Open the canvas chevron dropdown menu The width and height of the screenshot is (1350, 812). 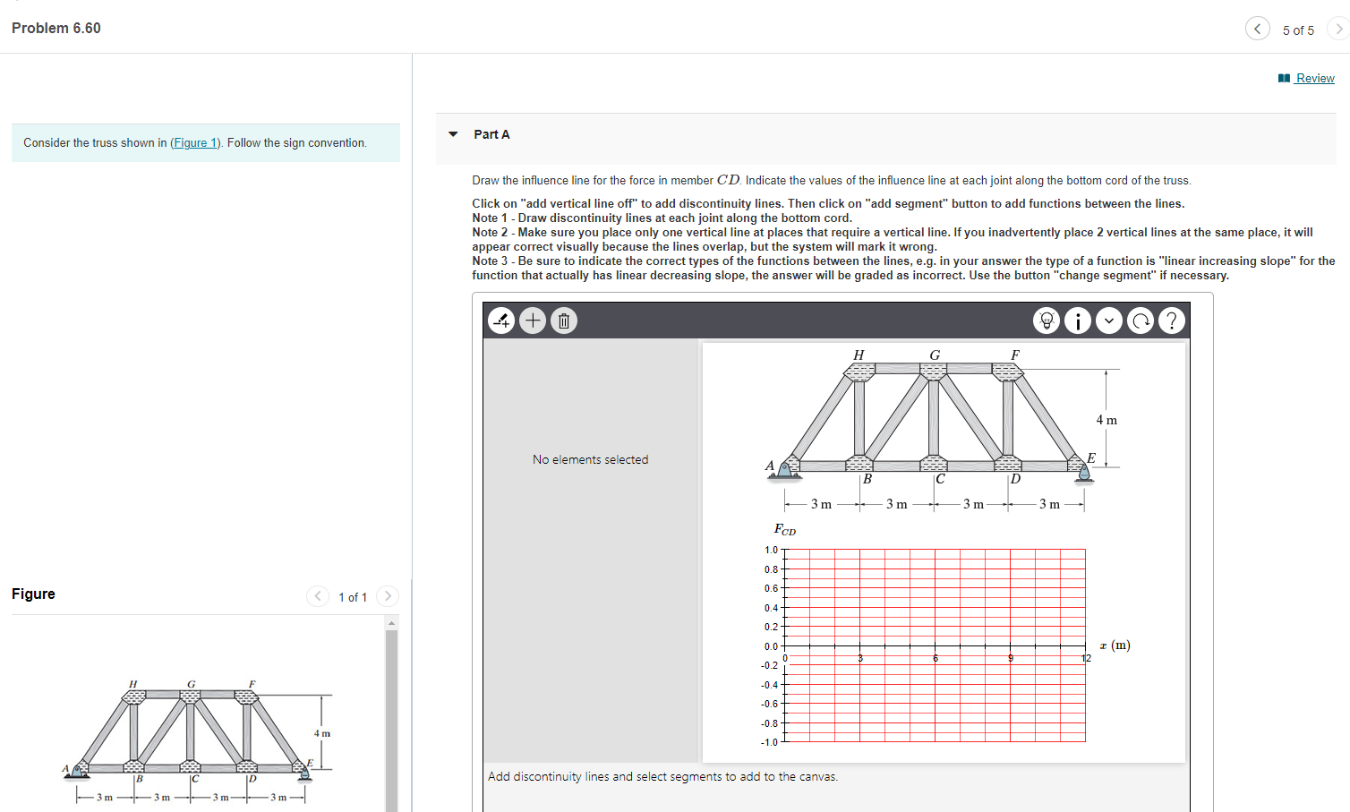pos(1108,321)
